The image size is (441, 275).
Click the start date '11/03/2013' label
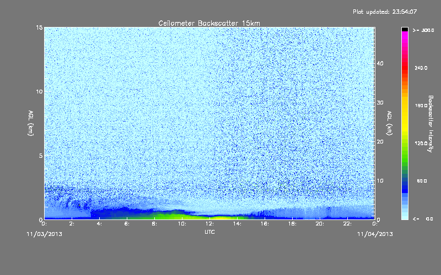[x=44, y=234]
